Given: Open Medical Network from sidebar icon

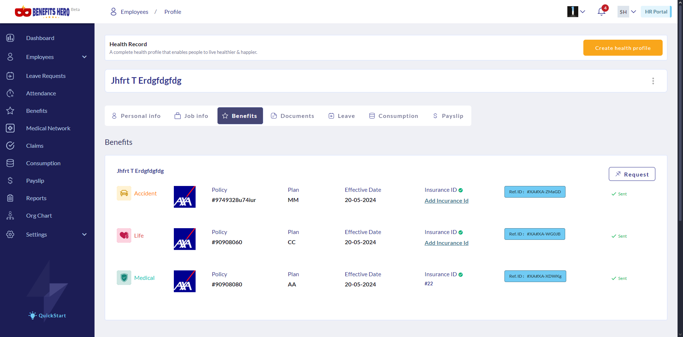Looking at the screenshot, I should point(10,128).
